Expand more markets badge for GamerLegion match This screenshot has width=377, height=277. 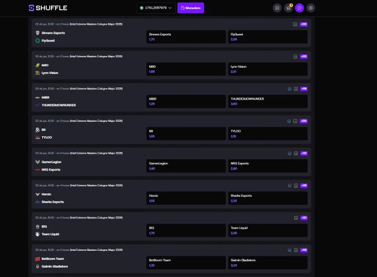click(304, 153)
